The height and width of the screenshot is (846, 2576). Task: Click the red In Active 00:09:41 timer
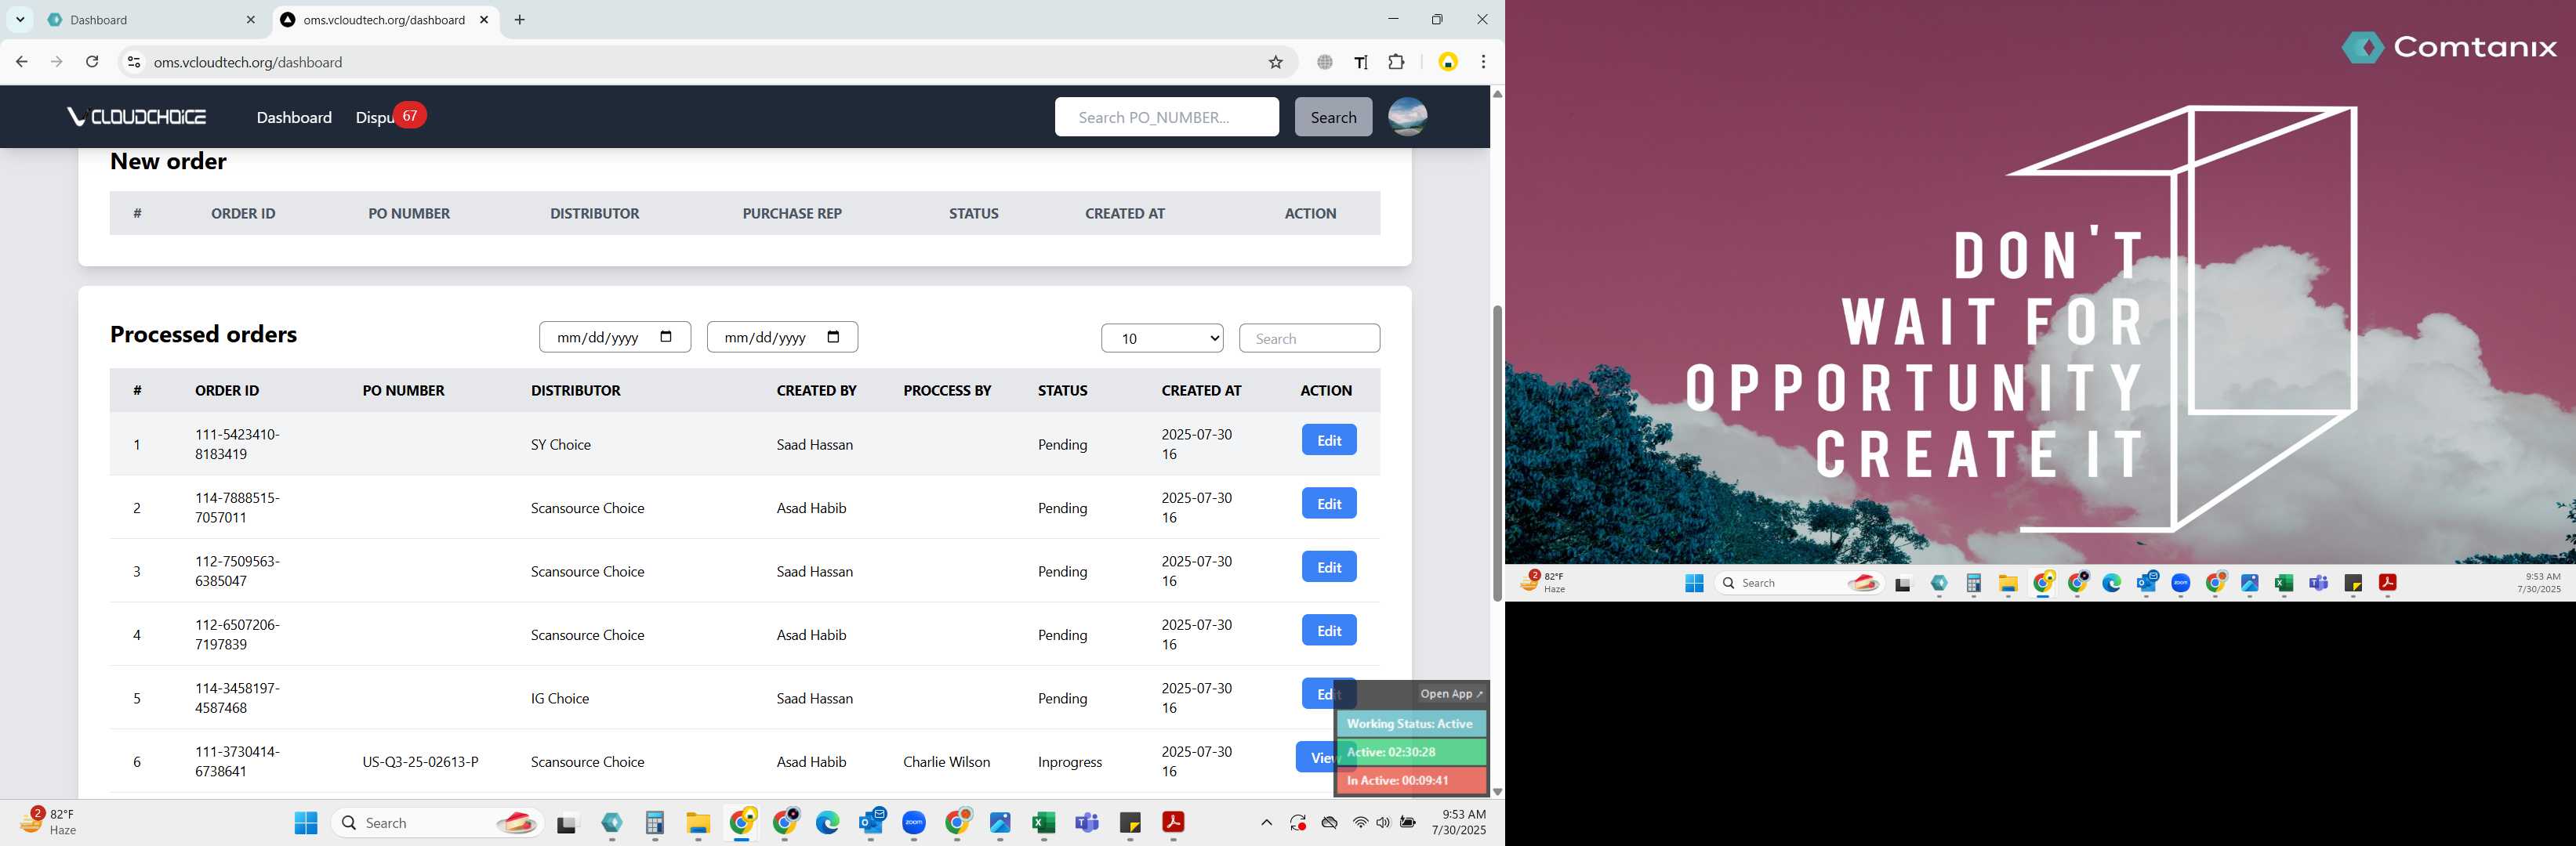(x=1411, y=780)
